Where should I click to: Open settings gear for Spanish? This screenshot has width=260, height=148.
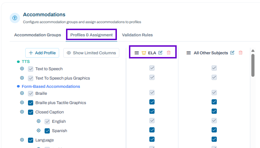(x=38, y=131)
